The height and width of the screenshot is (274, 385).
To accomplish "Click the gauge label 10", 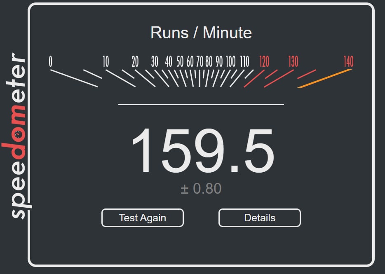I will pos(106,61).
